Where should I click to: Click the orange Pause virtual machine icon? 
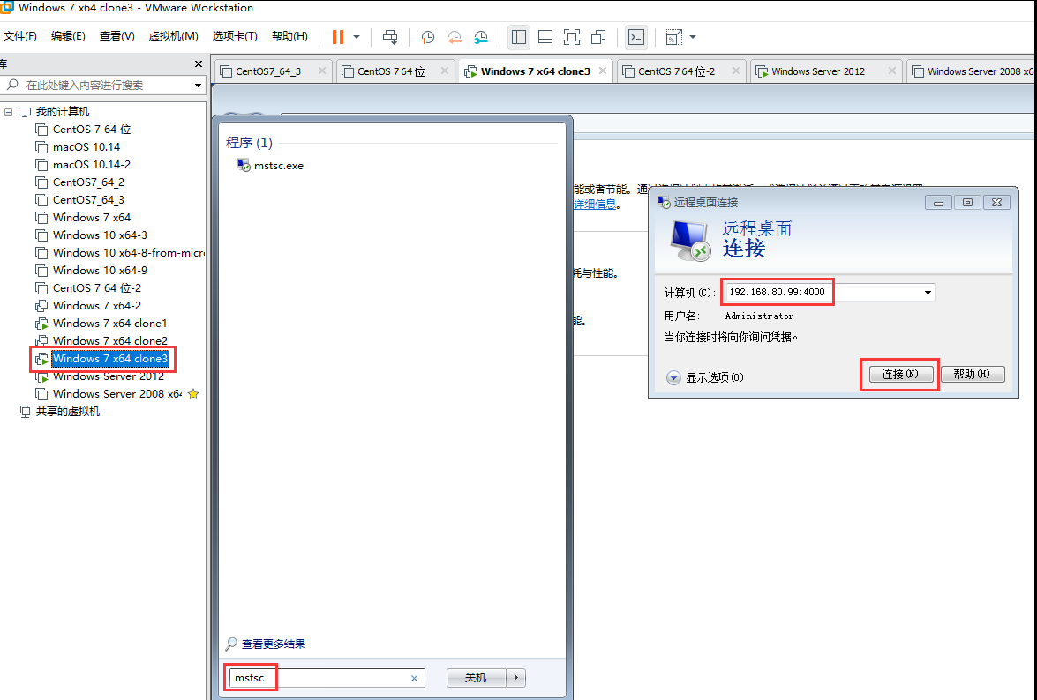pyautogui.click(x=338, y=37)
